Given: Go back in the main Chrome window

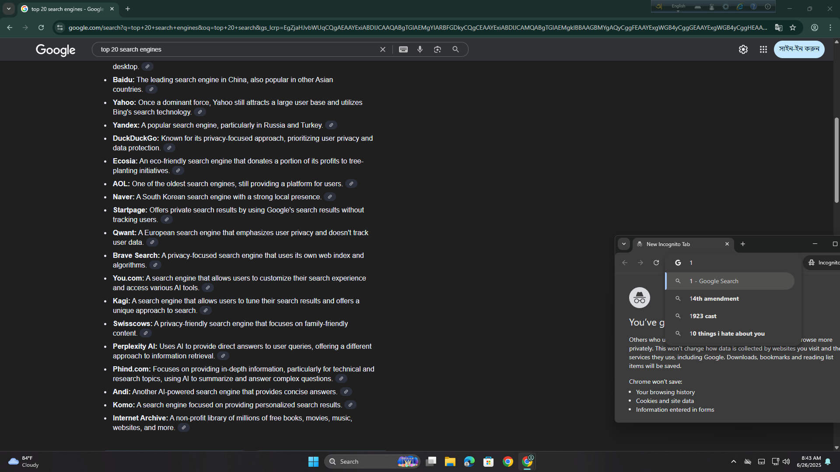Looking at the screenshot, I should pos(10,28).
